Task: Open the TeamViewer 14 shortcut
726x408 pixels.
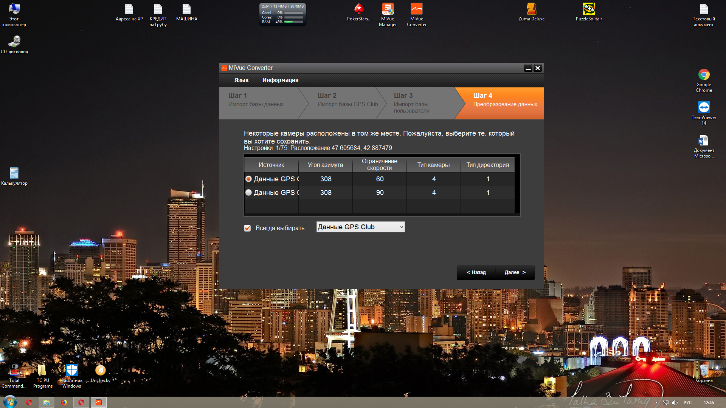Action: (x=704, y=108)
